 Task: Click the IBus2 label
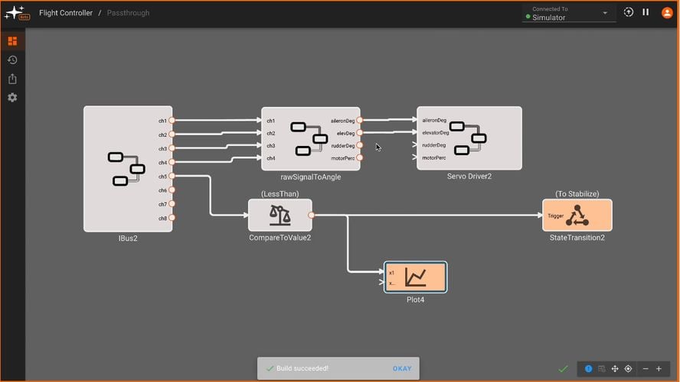pos(128,238)
